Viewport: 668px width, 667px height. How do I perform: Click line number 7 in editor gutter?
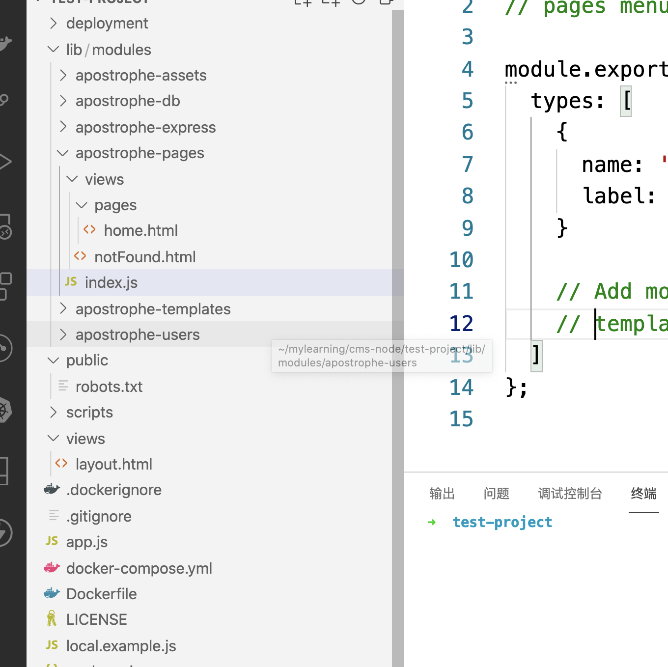468,164
